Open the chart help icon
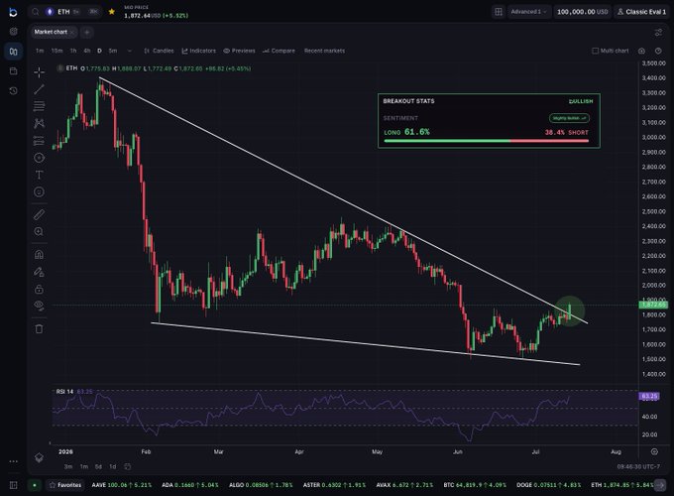This screenshot has height=496, width=674. [x=658, y=51]
